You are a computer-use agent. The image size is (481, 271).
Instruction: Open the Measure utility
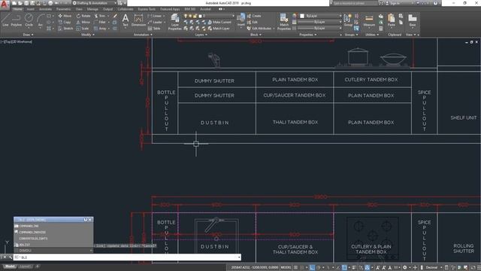click(x=369, y=20)
